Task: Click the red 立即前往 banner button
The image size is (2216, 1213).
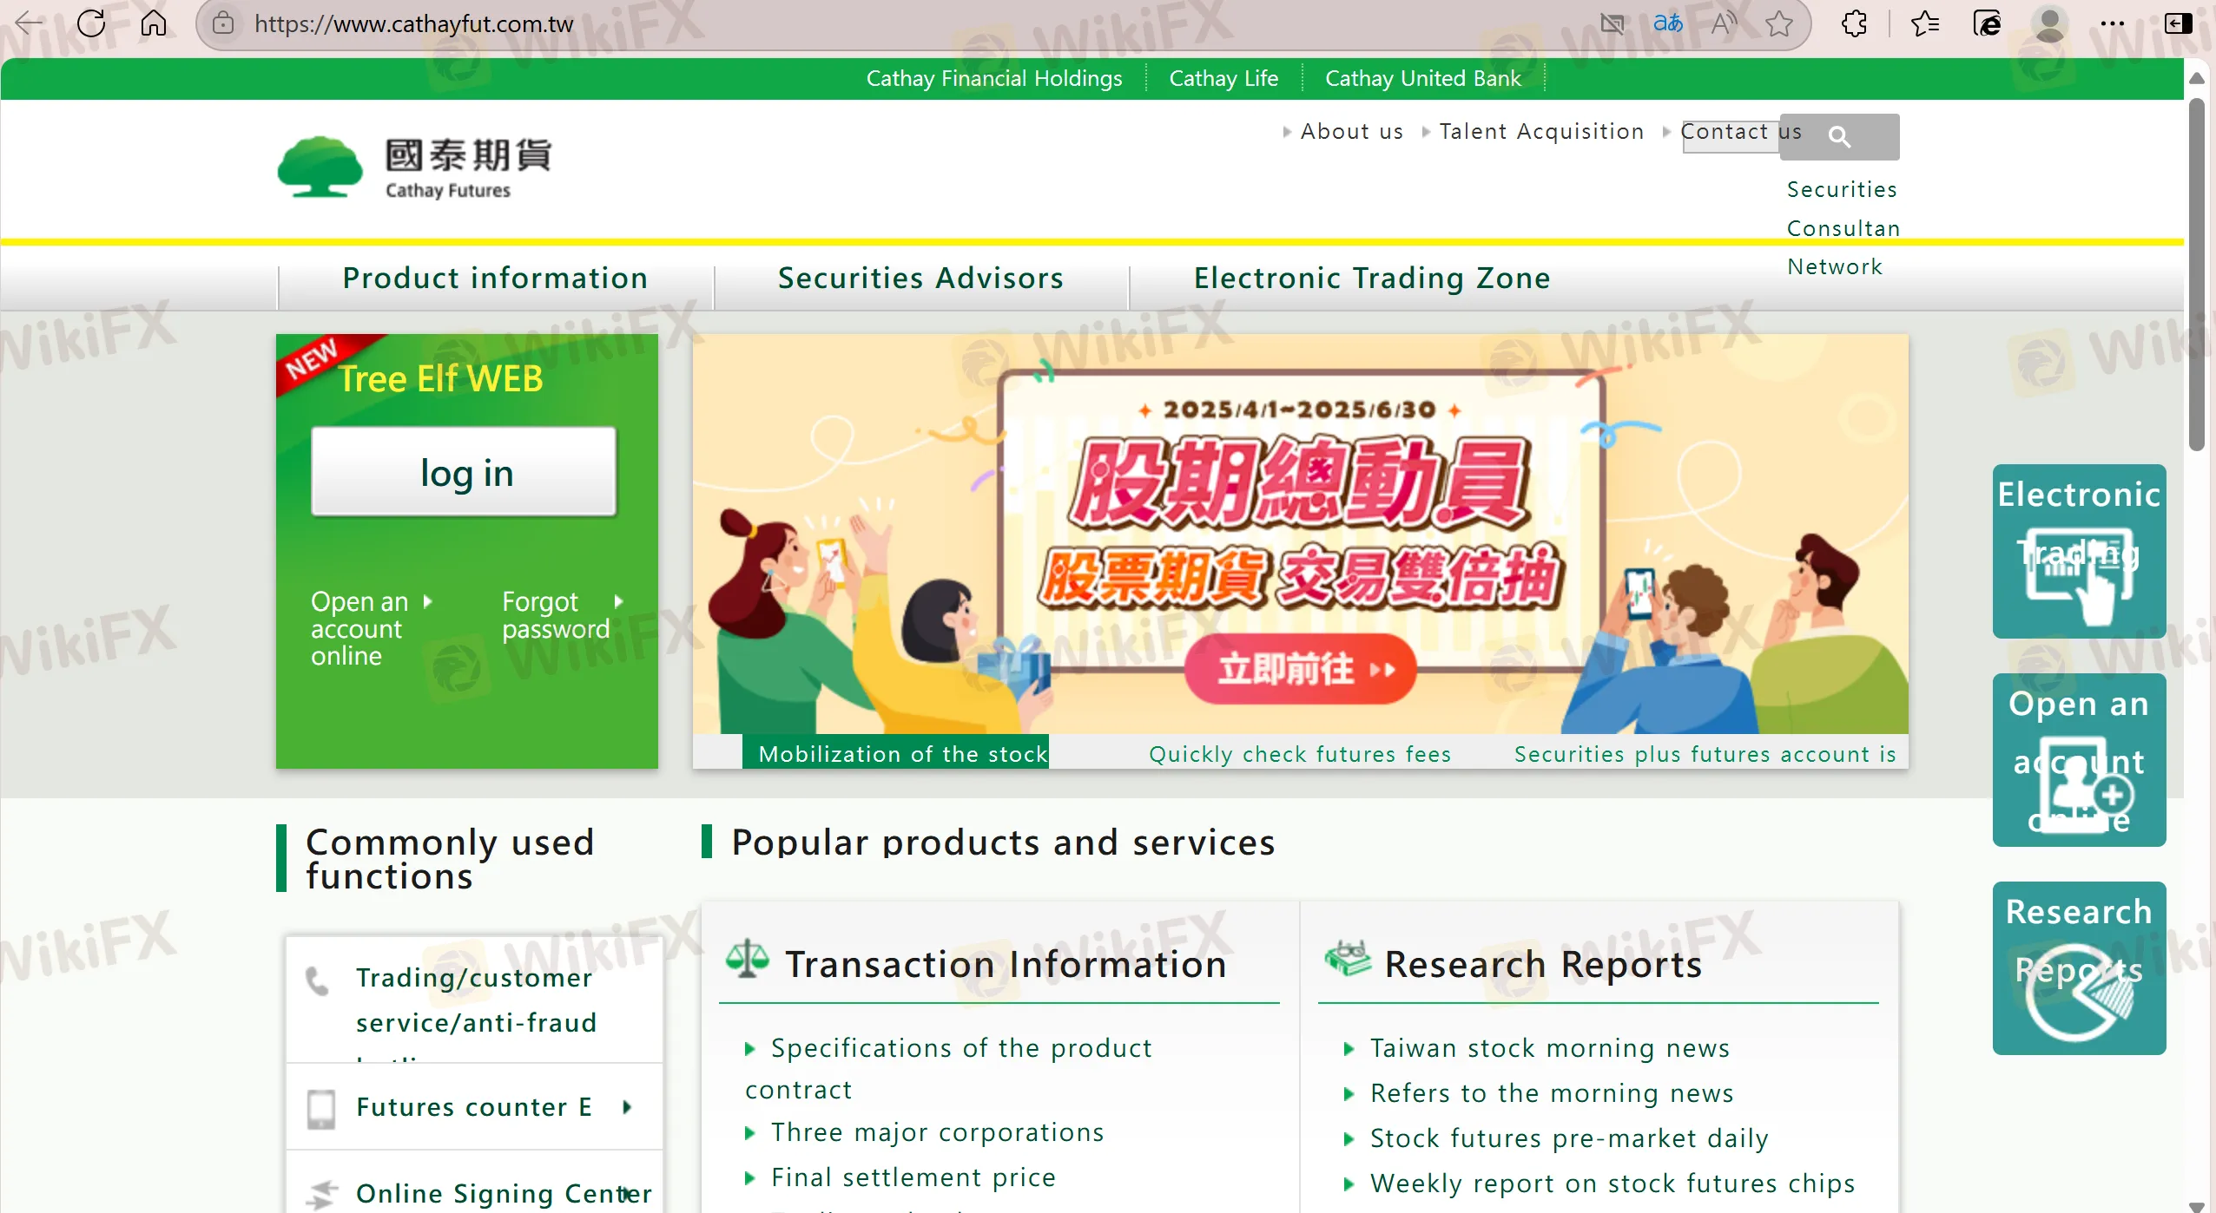Action: pyautogui.click(x=1300, y=669)
